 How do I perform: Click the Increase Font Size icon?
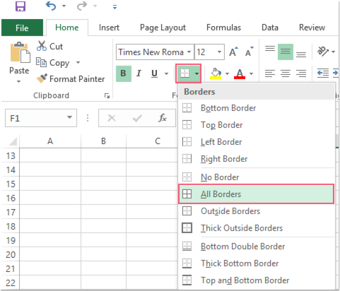[x=233, y=52]
